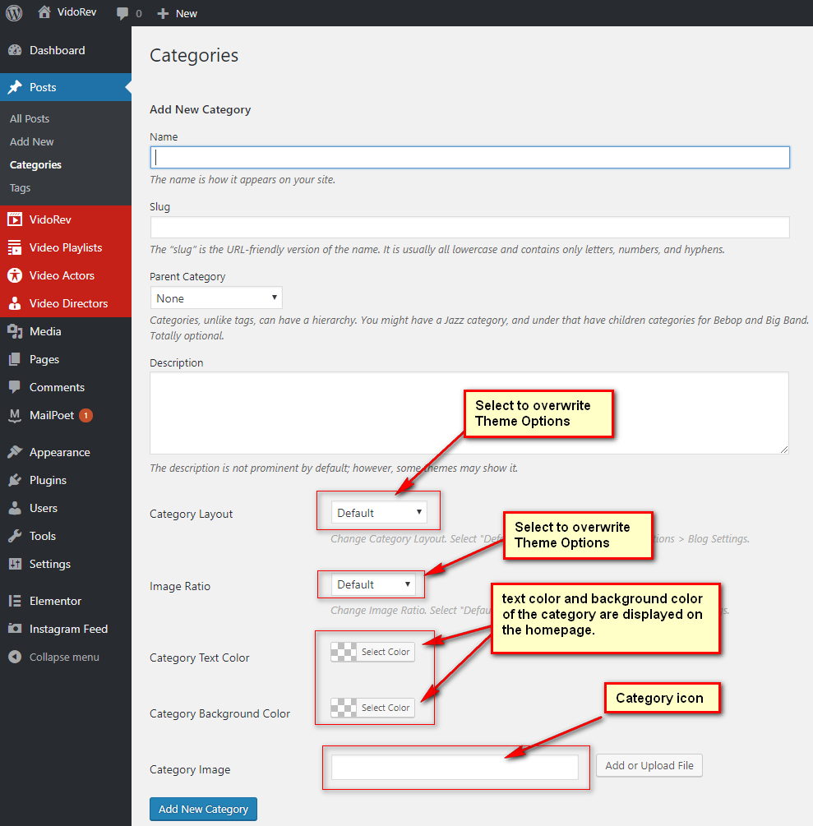The height and width of the screenshot is (826, 813).
Task: Open the Tags submenu item
Action: [x=21, y=187]
